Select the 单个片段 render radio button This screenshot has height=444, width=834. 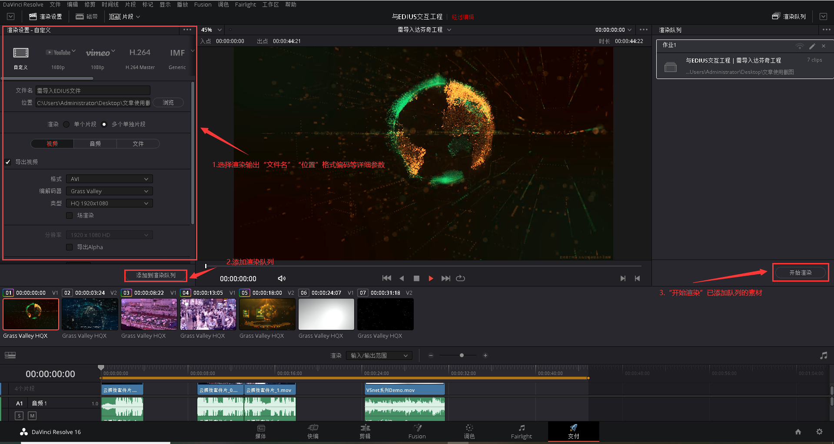click(x=66, y=124)
